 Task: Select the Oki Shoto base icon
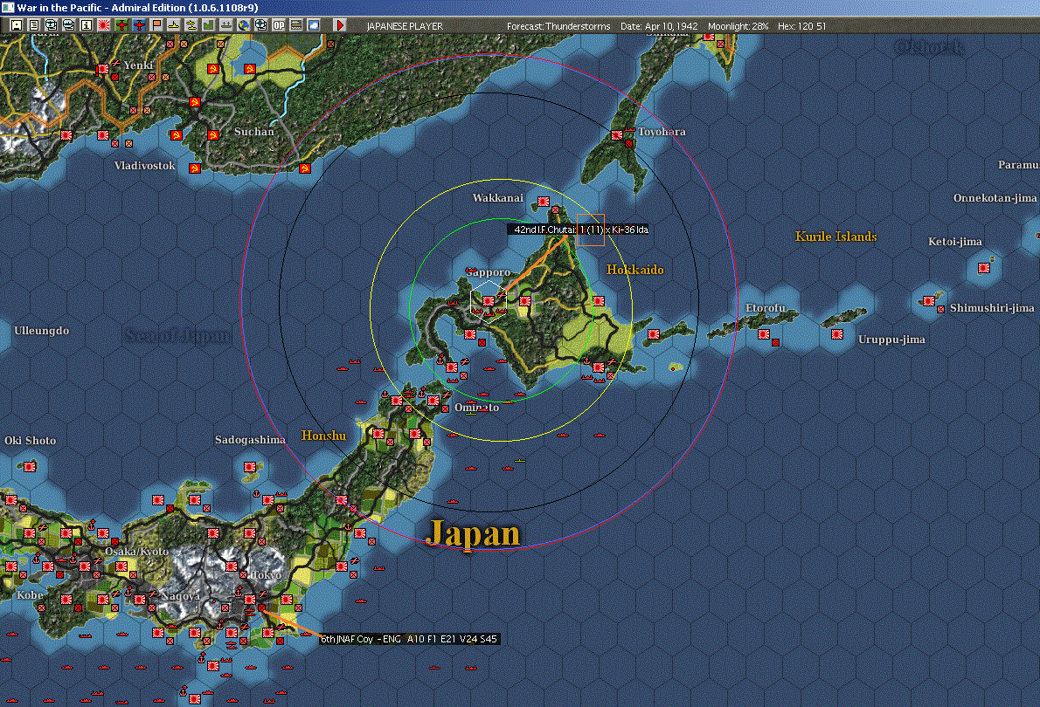click(x=30, y=466)
